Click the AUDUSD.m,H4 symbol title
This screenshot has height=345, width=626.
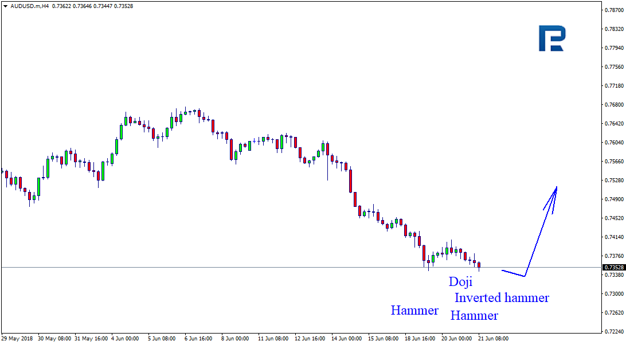point(29,6)
